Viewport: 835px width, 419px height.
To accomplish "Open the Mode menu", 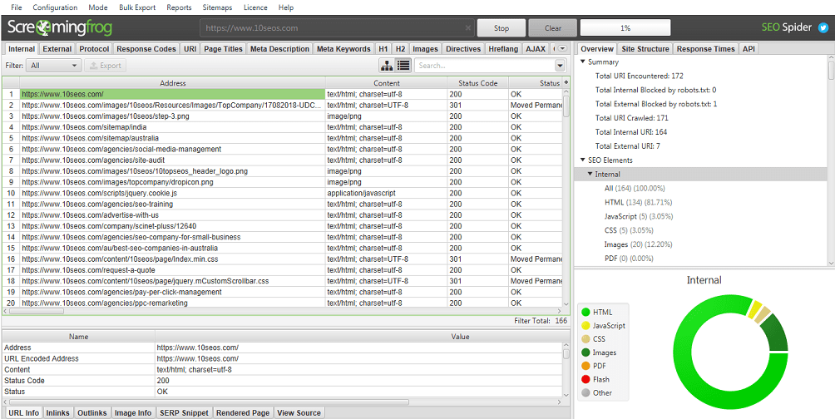I will 98,7.
